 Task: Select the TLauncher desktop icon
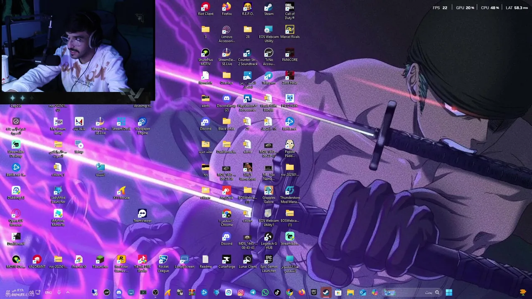(x=100, y=262)
